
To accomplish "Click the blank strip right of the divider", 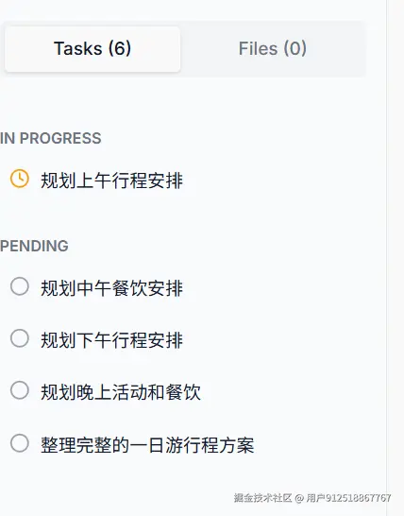I will (396, 258).
